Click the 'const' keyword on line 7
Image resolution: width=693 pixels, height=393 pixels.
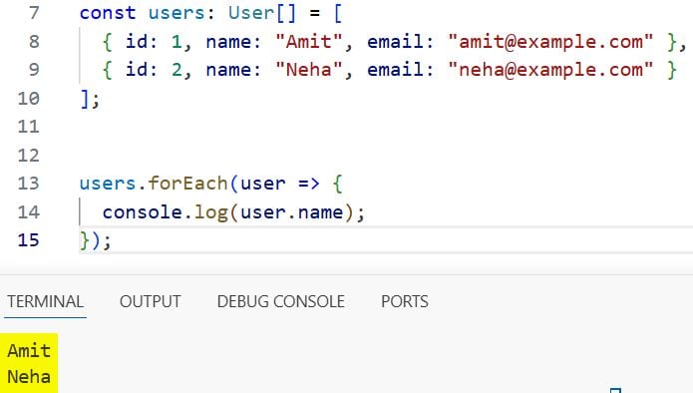(x=108, y=13)
